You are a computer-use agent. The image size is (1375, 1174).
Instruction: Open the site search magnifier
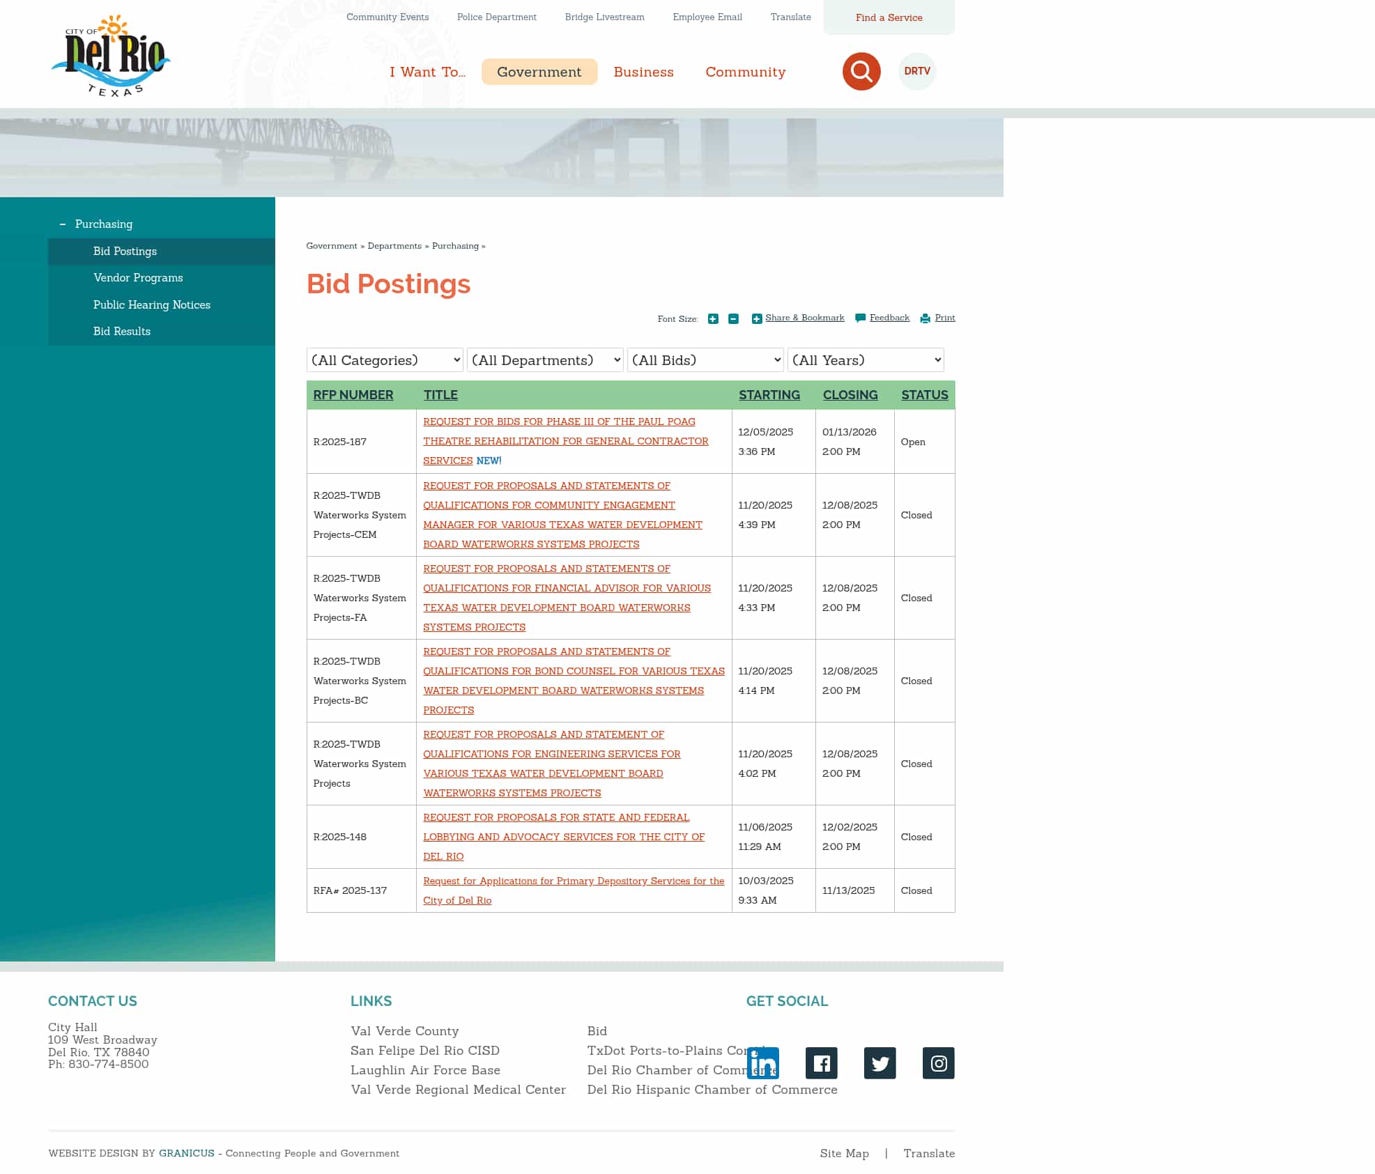(x=861, y=71)
